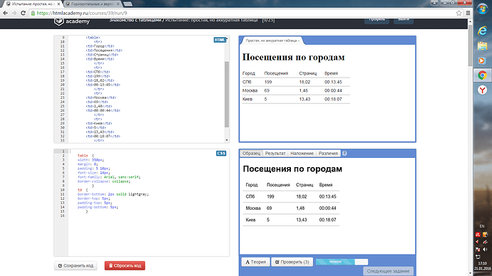
Task: Click the HTML editor scroll-down arrow
Action: tap(227, 140)
